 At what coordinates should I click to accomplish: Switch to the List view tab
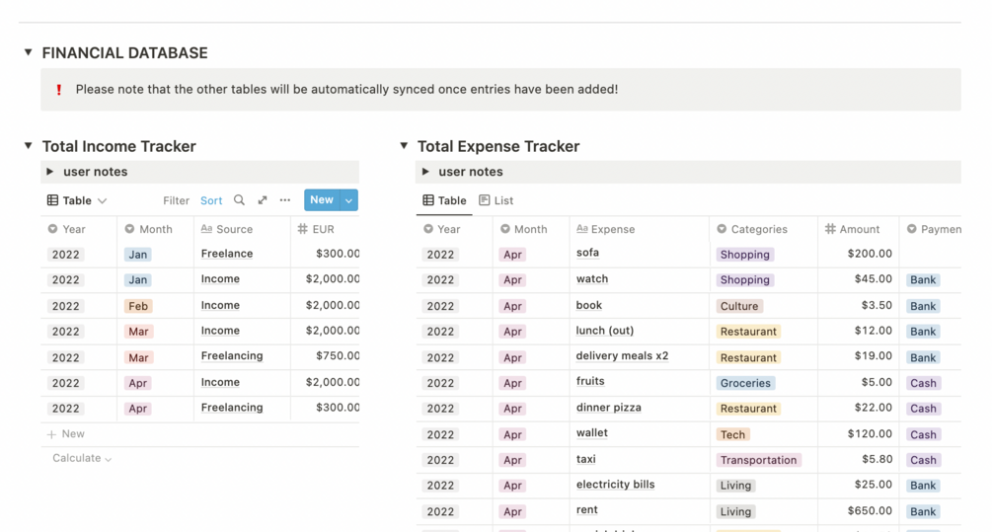pos(496,200)
